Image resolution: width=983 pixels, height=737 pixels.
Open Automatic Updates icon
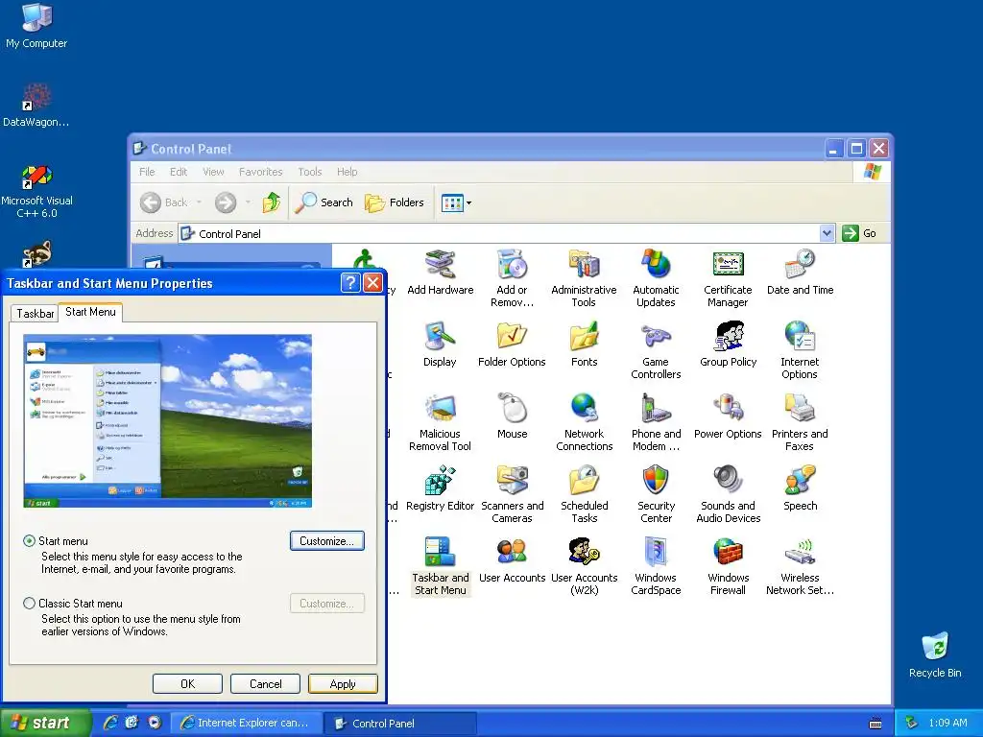point(656,278)
